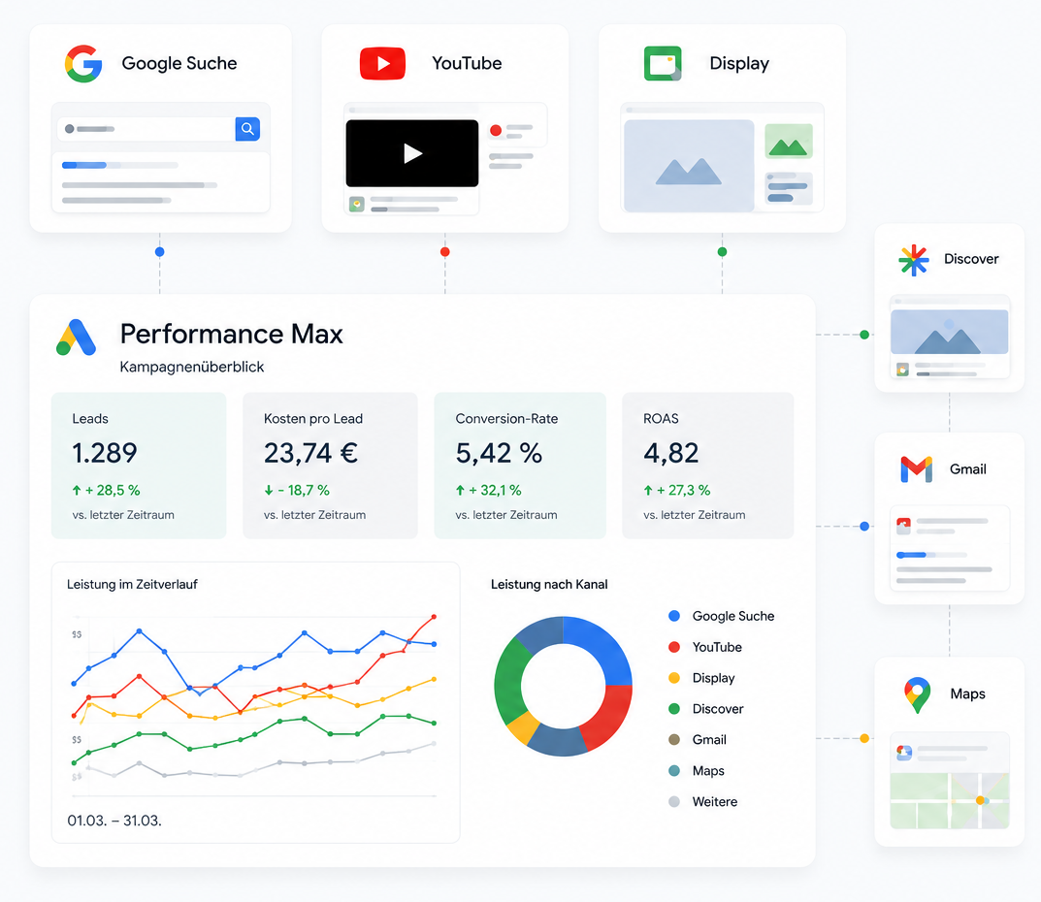Click the map preview in Maps card
The image size is (1041, 902).
[950, 800]
